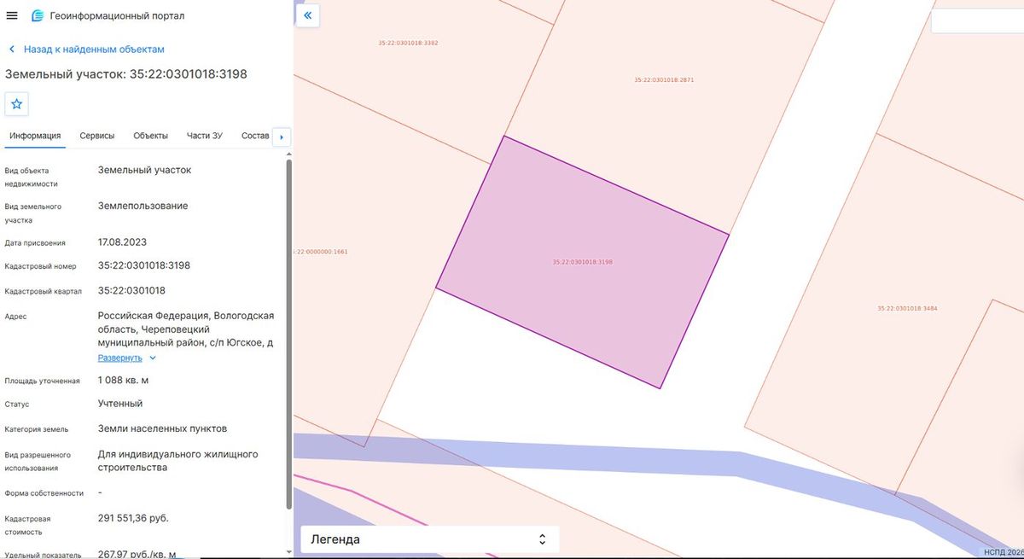The height and width of the screenshot is (559, 1024).
Task: Open the Объекты tab
Action: pos(150,136)
